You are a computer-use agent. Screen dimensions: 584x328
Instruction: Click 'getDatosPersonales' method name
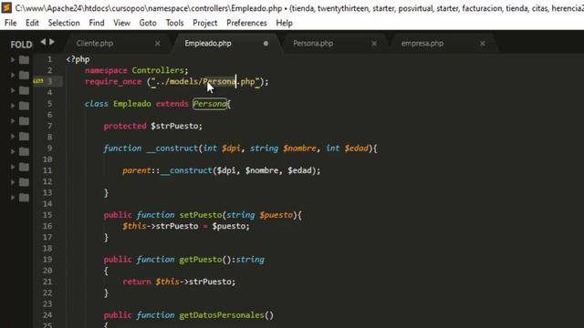point(222,315)
